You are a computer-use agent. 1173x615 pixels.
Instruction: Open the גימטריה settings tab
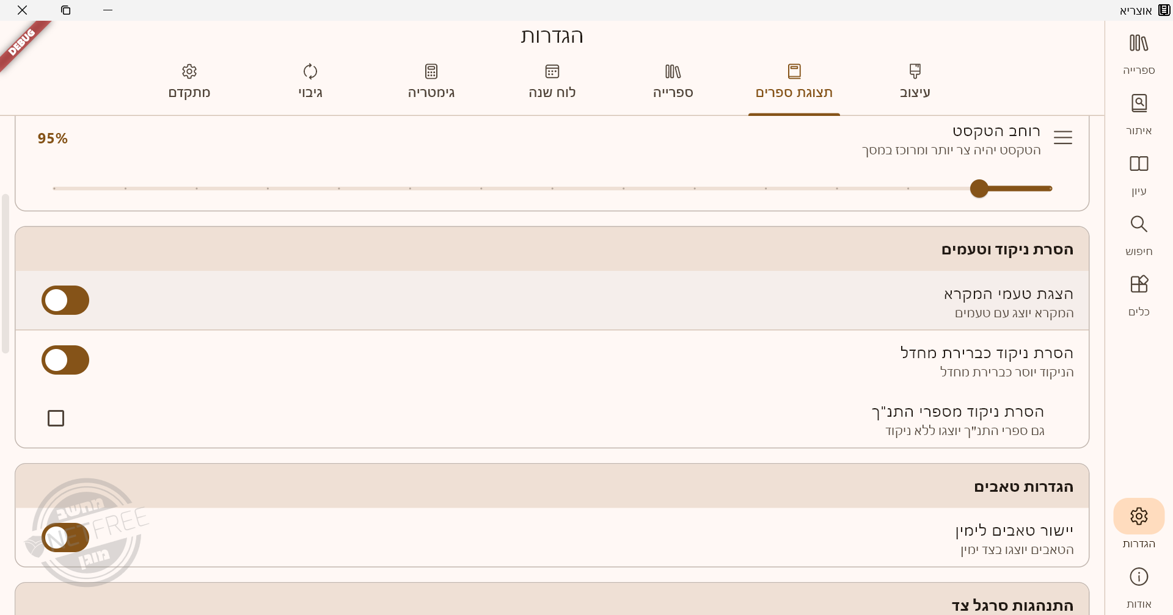pos(431,81)
